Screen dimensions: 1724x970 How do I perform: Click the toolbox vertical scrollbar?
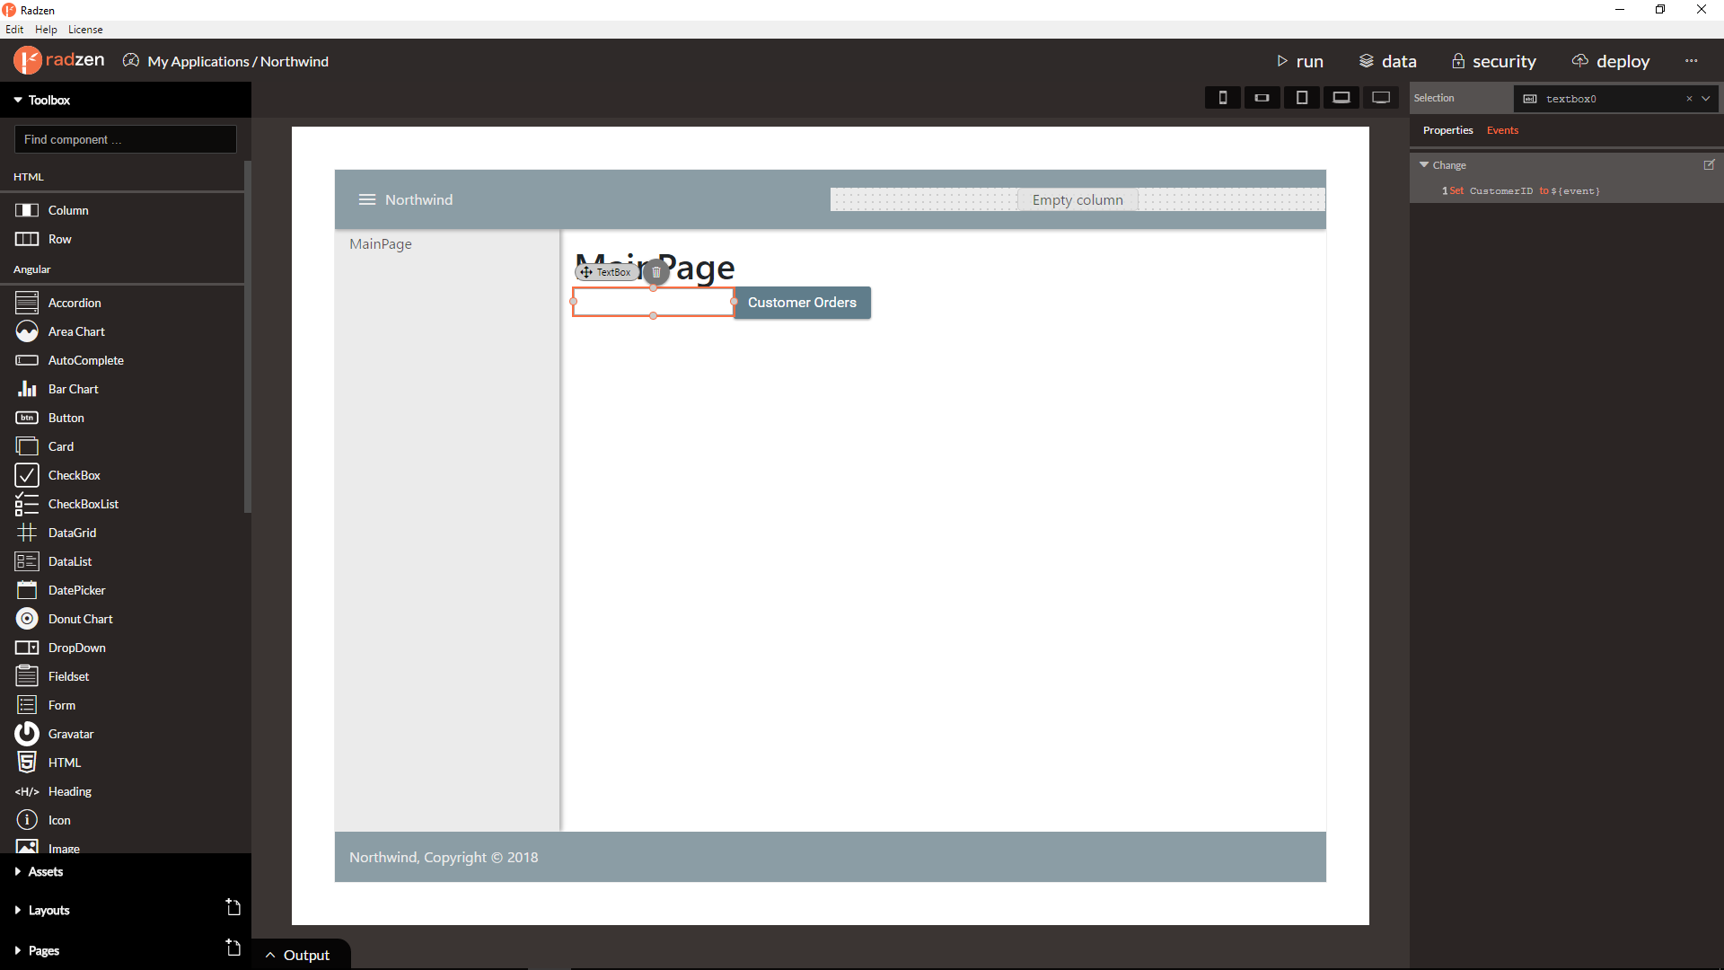point(248,337)
